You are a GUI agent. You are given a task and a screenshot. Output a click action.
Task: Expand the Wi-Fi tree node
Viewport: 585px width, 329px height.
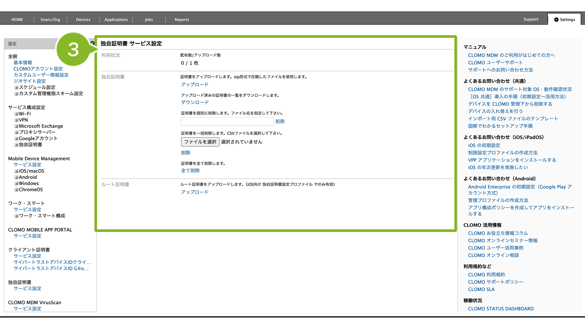pos(16,114)
